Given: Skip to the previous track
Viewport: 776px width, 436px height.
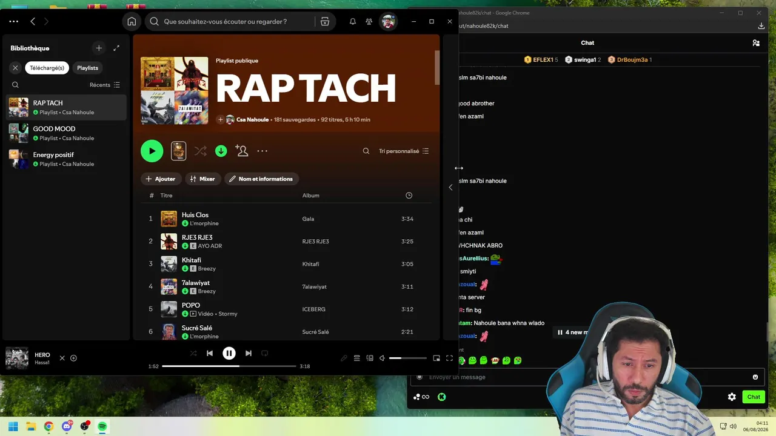Looking at the screenshot, I should [210, 353].
